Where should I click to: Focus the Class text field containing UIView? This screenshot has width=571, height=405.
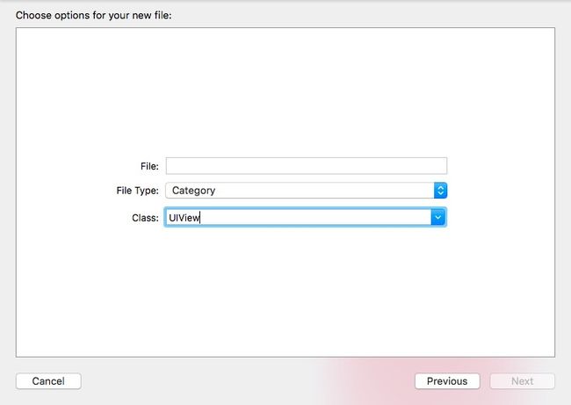pyautogui.click(x=298, y=217)
